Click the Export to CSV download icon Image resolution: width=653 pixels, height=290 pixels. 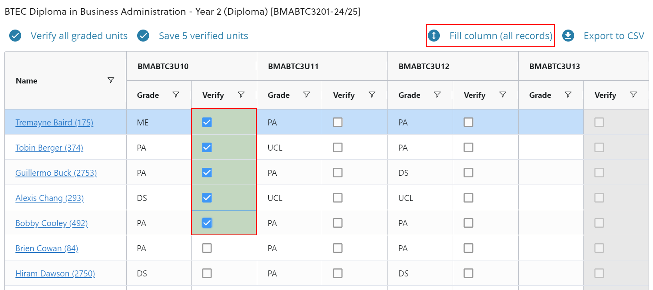point(568,36)
